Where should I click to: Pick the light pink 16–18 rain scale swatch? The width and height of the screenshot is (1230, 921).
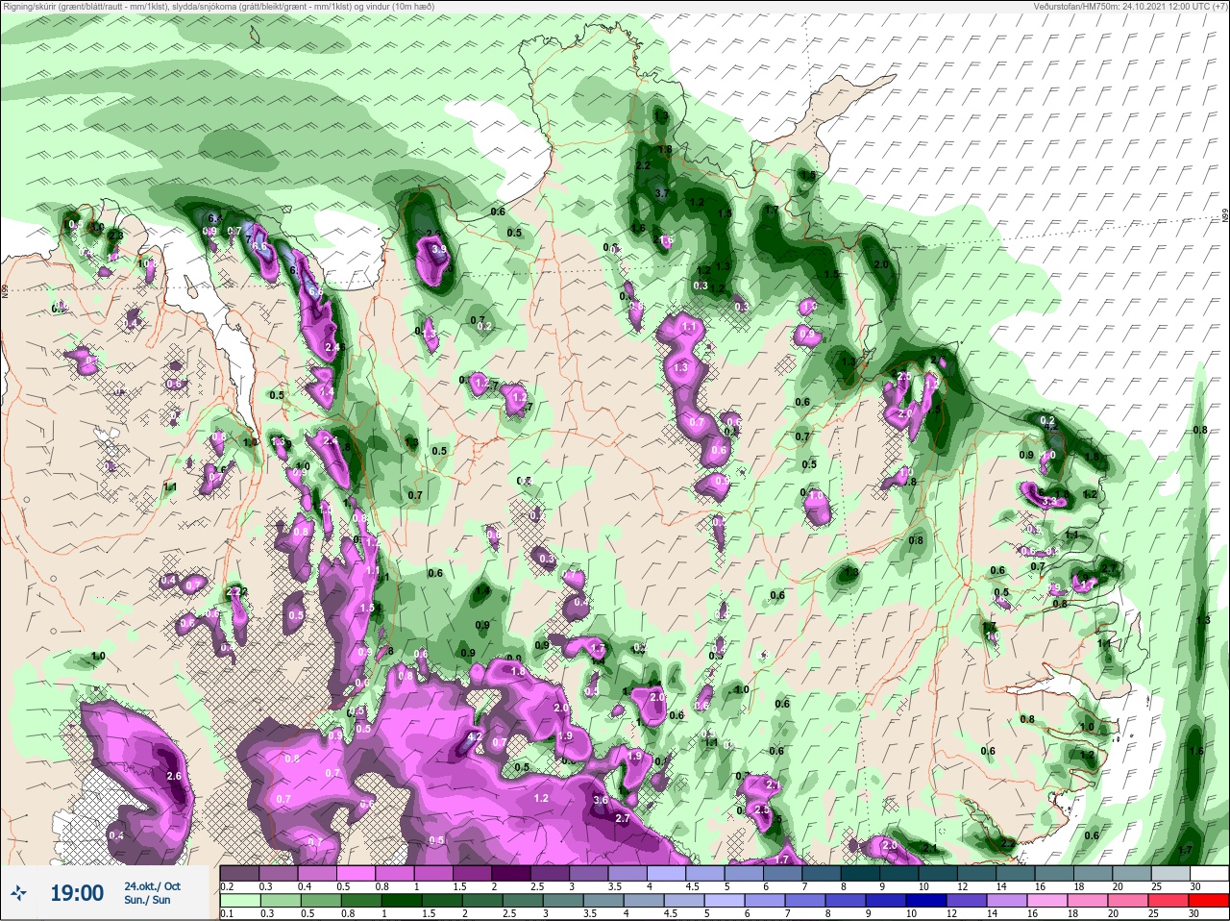1048,902
